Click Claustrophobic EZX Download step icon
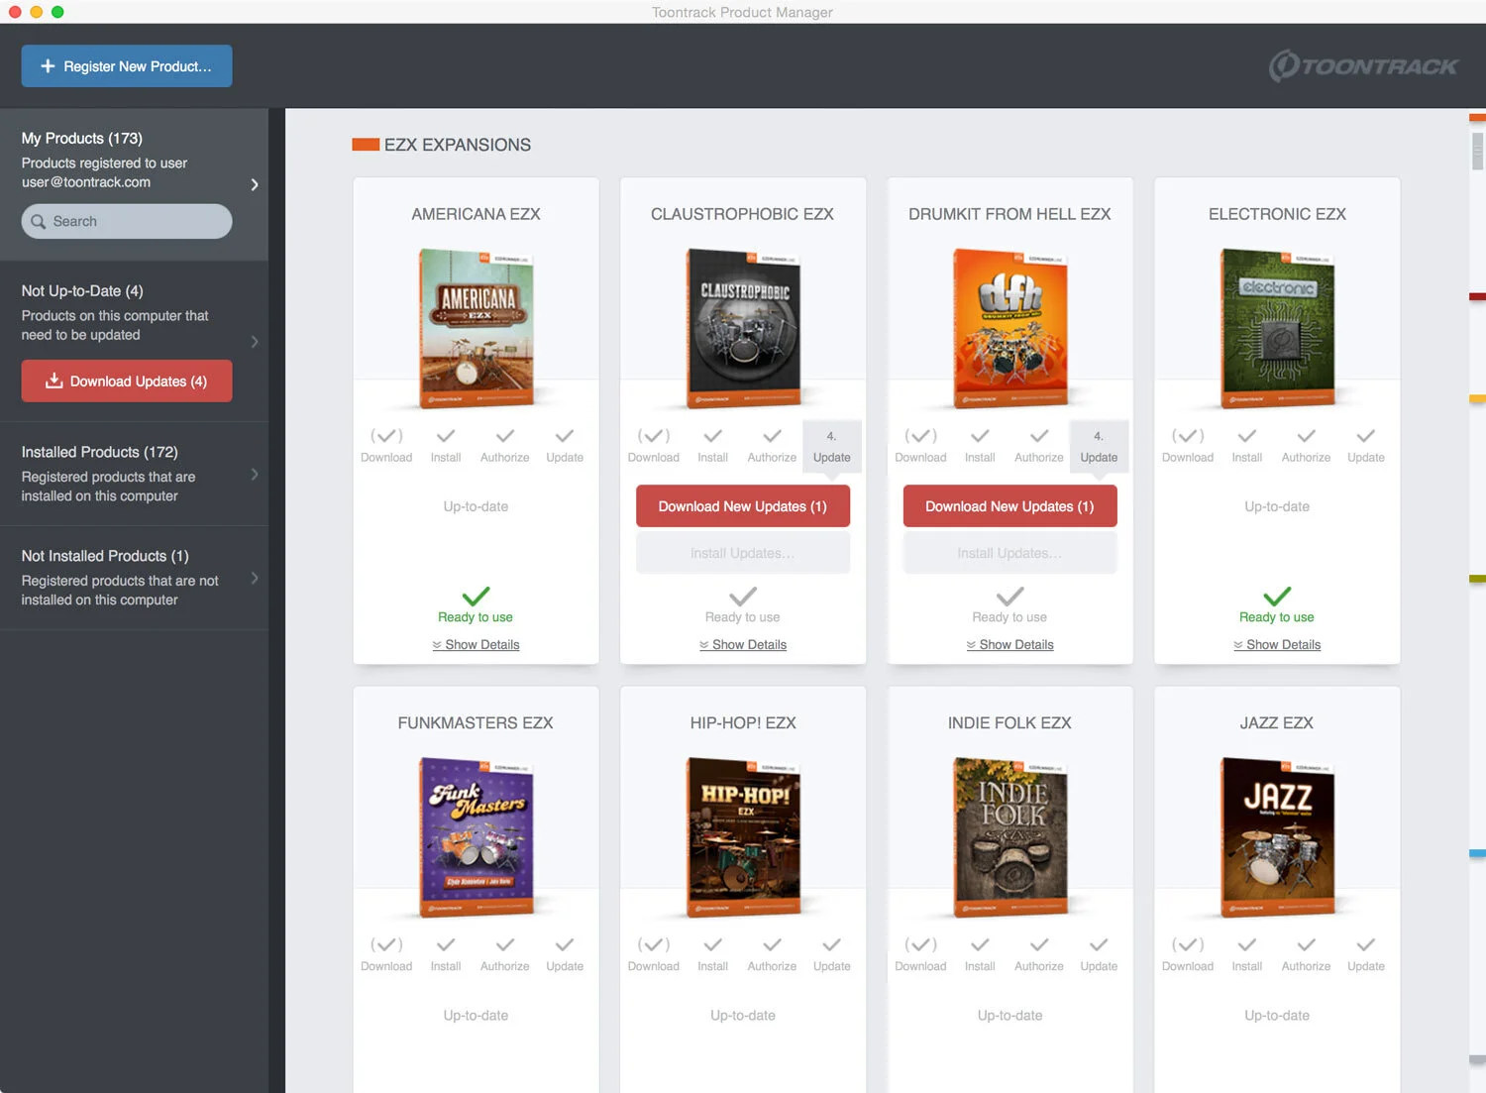This screenshot has width=1486, height=1093. pos(654,436)
